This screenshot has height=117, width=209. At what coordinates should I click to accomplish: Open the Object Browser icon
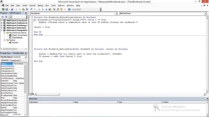click(61, 9)
